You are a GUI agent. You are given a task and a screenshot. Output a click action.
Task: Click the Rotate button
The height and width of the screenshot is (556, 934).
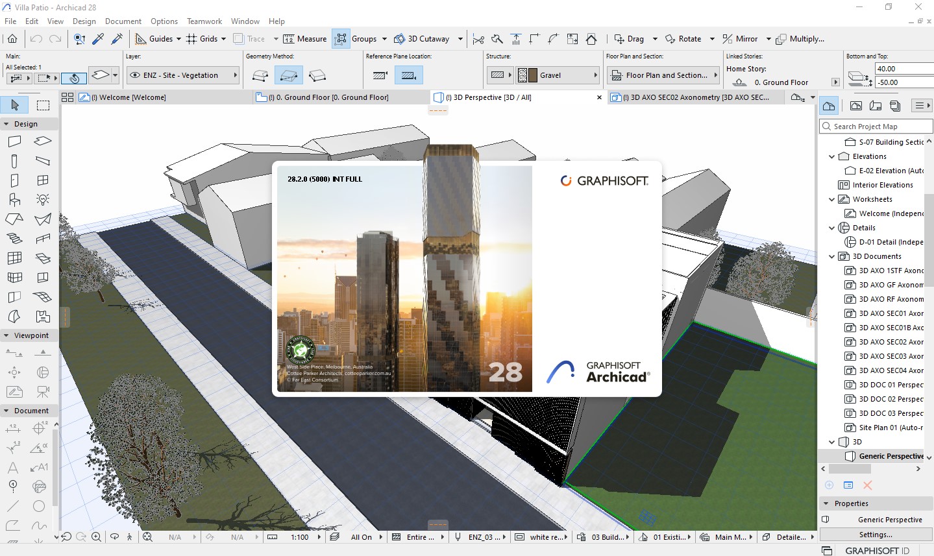683,39
